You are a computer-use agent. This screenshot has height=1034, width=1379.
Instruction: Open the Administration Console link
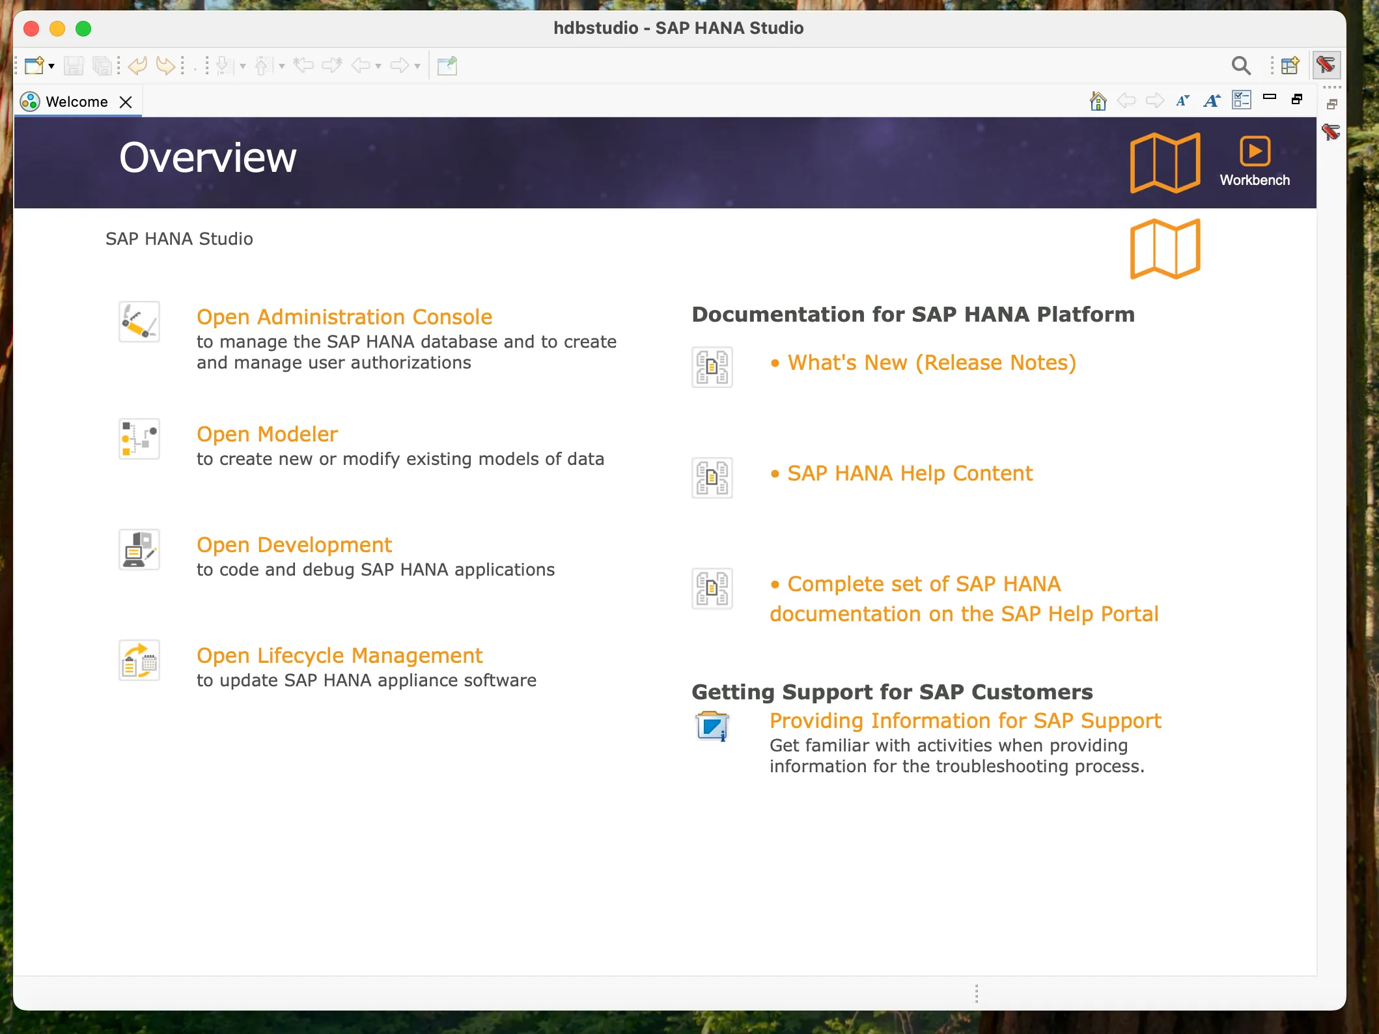point(344,316)
